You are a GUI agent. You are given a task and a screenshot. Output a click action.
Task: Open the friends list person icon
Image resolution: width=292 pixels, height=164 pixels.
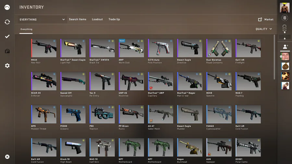pyautogui.click(x=285, y=46)
